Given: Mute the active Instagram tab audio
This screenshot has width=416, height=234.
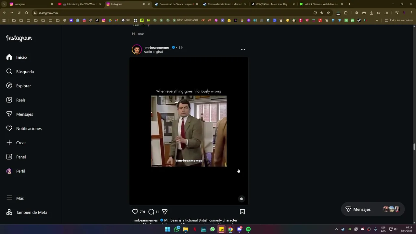Looking at the screenshot, I should [x=144, y=4].
